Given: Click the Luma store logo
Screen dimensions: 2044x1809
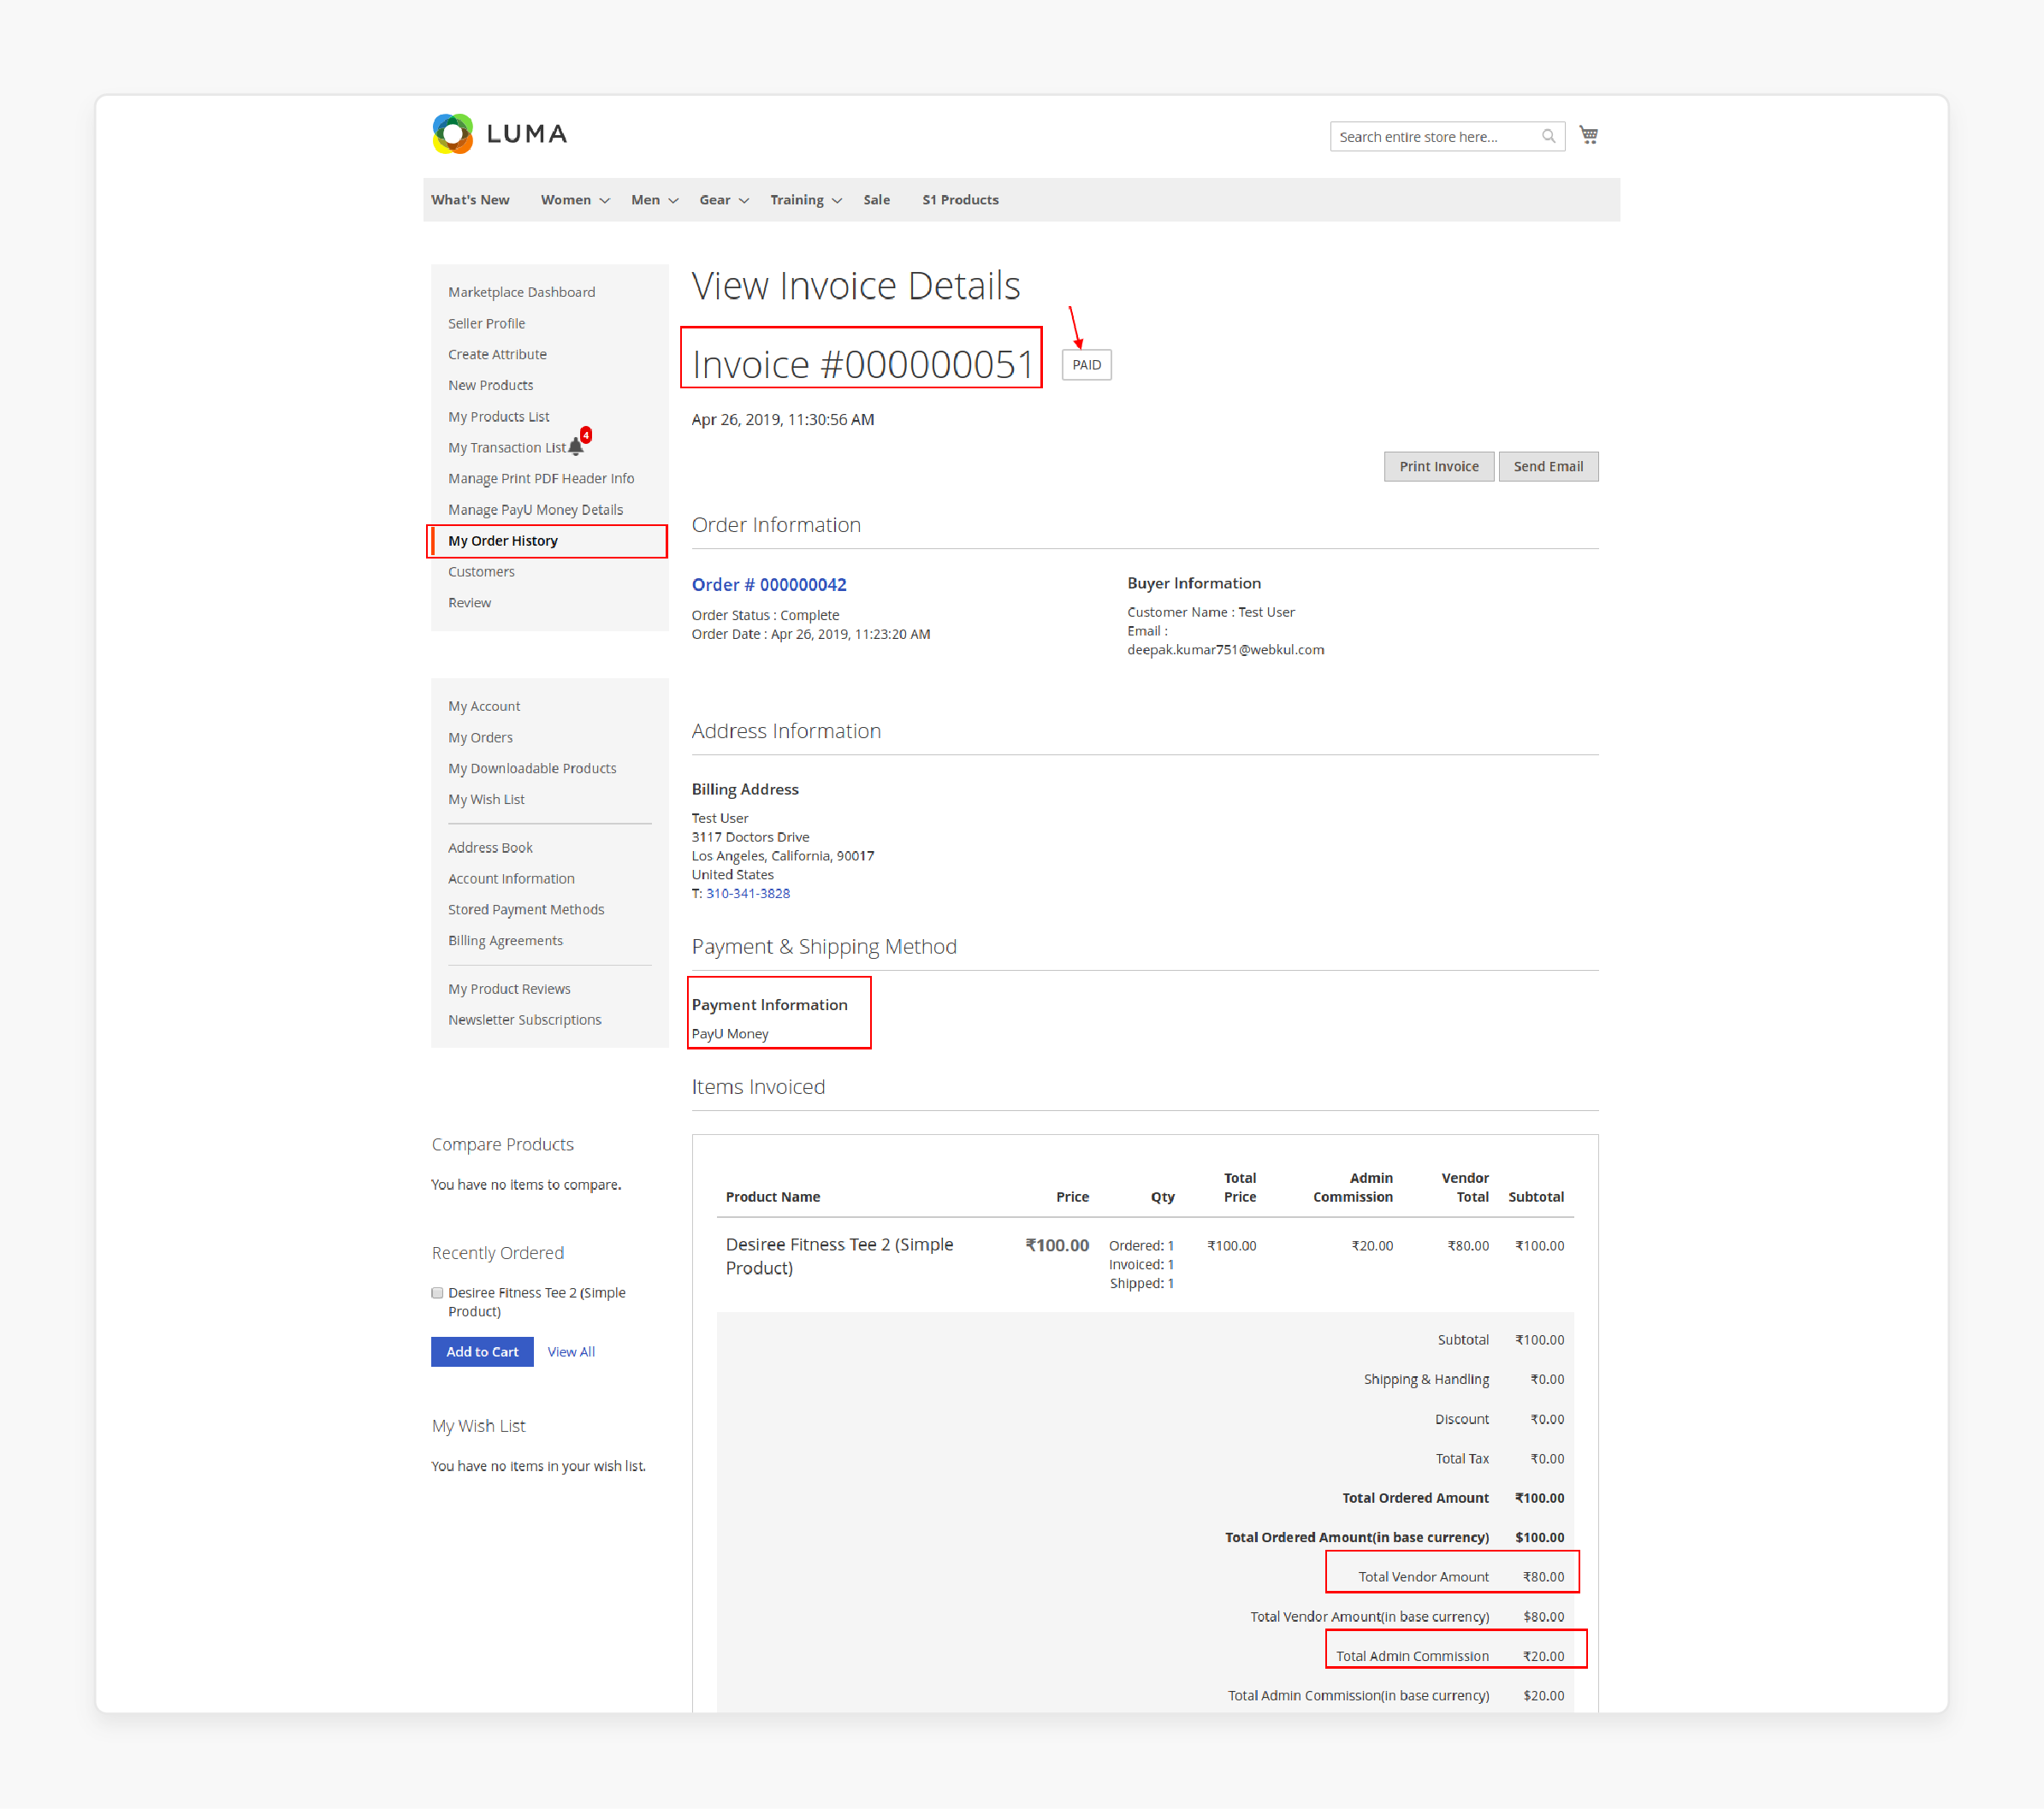Looking at the screenshot, I should [x=498, y=133].
